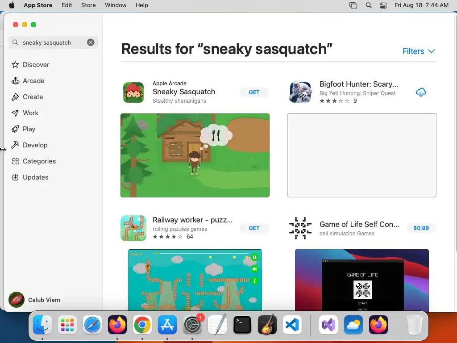Open TextEdit from the Dock
Viewport: 457px width, 343px height.
(x=217, y=325)
